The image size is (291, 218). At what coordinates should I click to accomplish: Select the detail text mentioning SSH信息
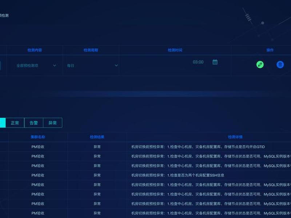click(x=178, y=175)
